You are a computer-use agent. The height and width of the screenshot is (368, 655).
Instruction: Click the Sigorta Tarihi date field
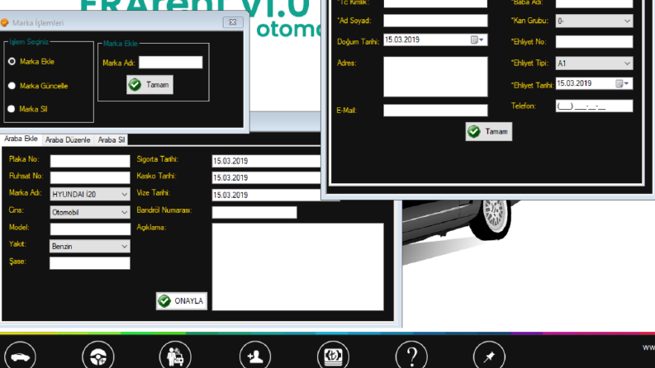click(x=267, y=161)
